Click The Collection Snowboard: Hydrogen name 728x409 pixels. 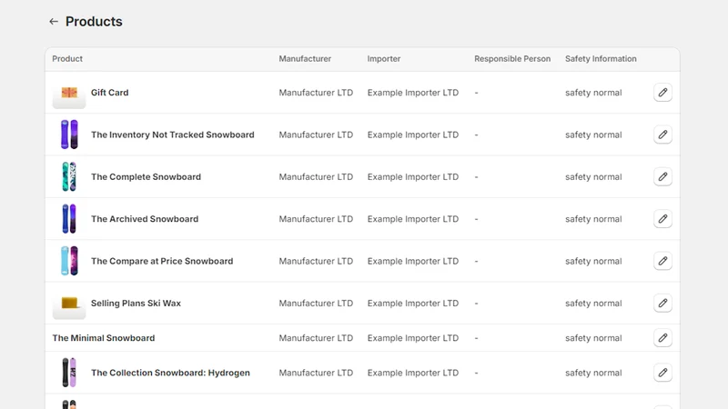[170, 373]
